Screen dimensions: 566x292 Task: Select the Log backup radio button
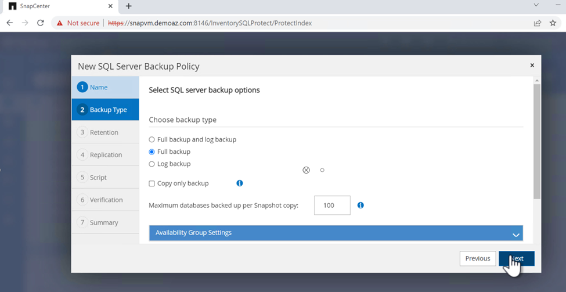pyautogui.click(x=152, y=164)
